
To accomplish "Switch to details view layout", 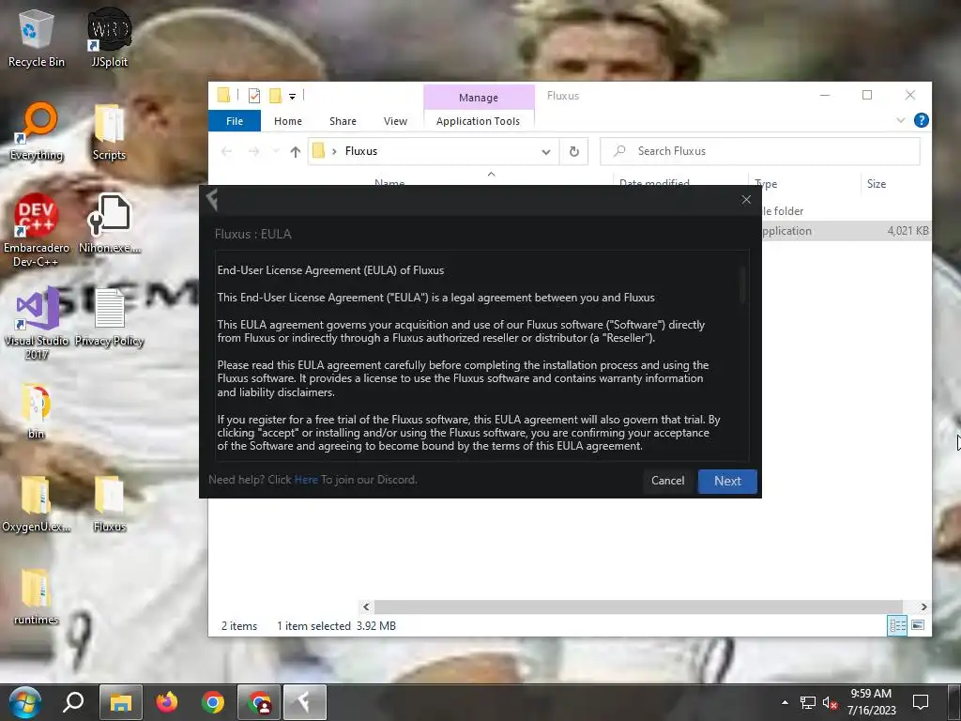I will click(x=896, y=625).
